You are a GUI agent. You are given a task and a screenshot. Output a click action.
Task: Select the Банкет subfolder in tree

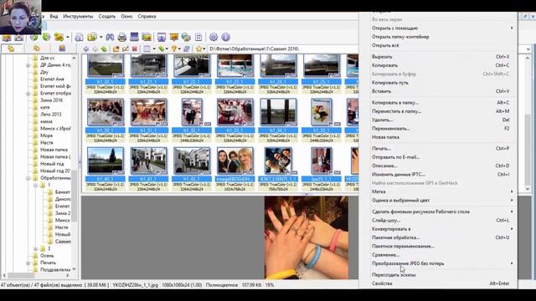(62, 192)
